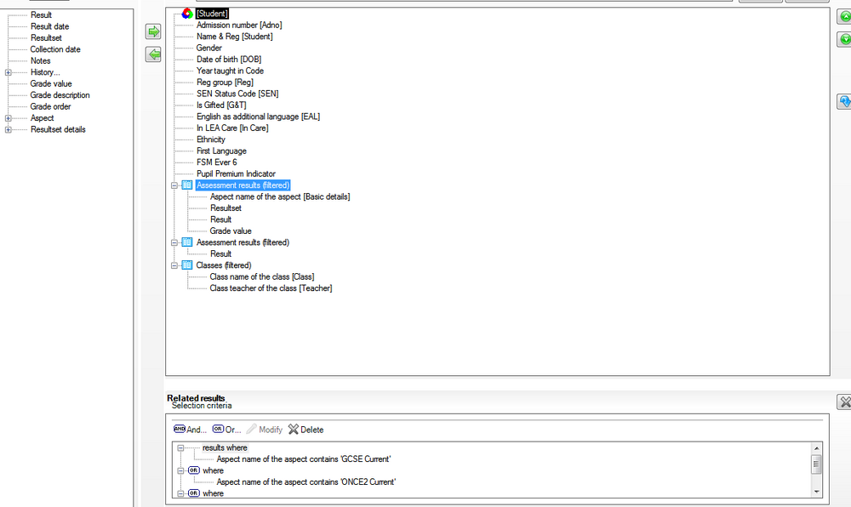
Task: Select Grade description in left tree
Action: pos(60,95)
